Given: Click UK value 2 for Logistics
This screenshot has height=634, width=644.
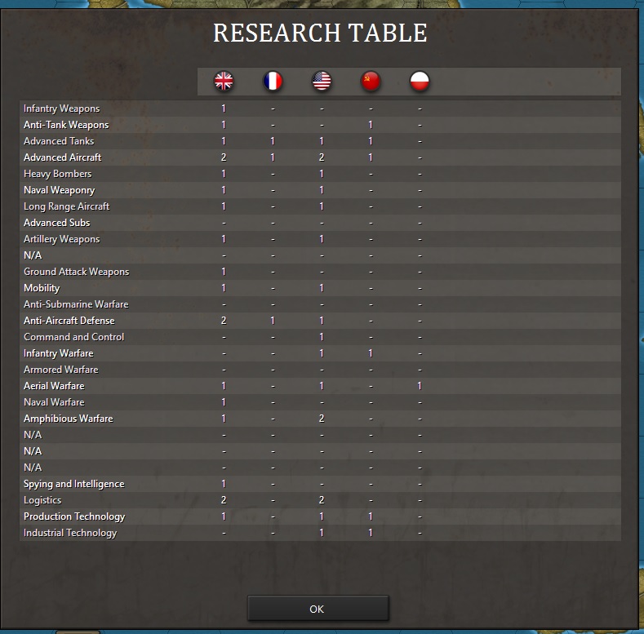Looking at the screenshot, I should point(224,500).
